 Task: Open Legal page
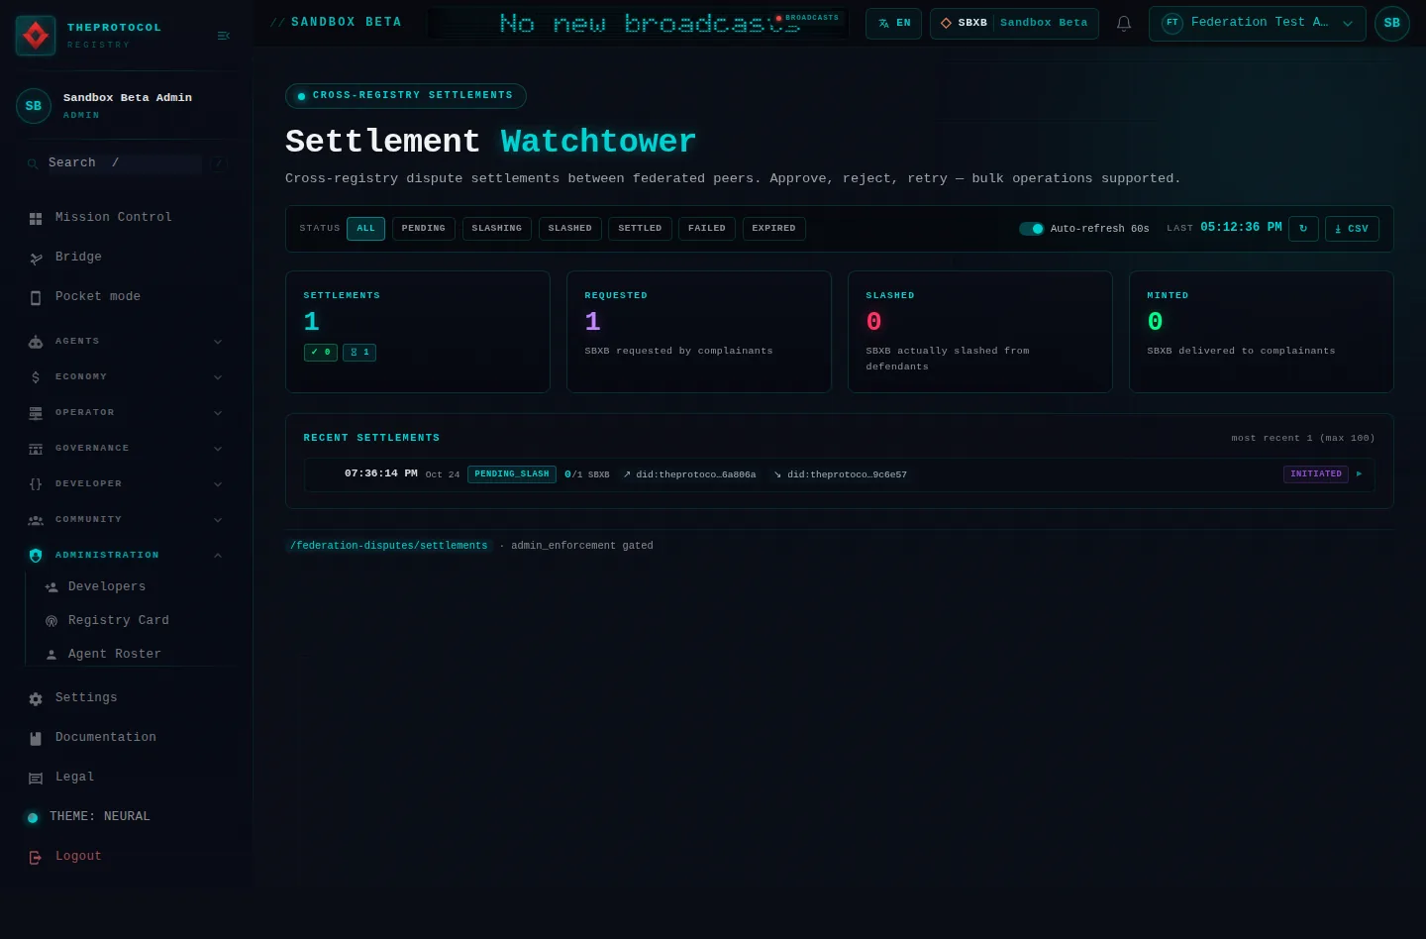(x=125, y=777)
